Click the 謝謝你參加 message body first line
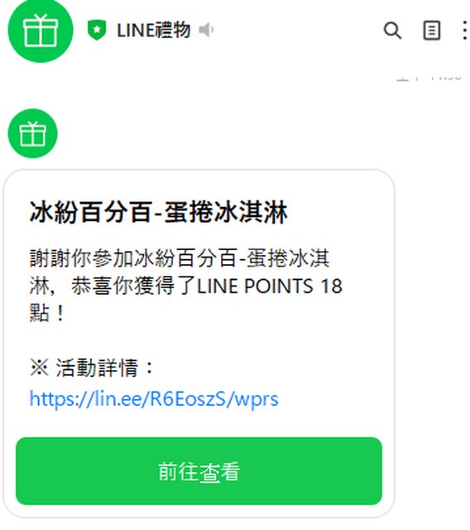This screenshot has width=470, height=530. (180, 258)
